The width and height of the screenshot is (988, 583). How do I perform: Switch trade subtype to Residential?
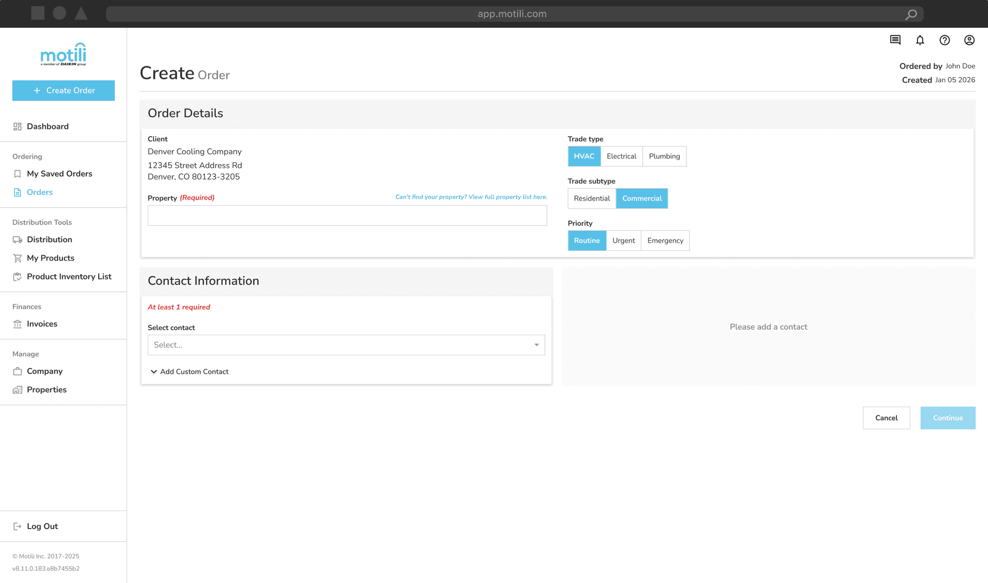pos(591,198)
